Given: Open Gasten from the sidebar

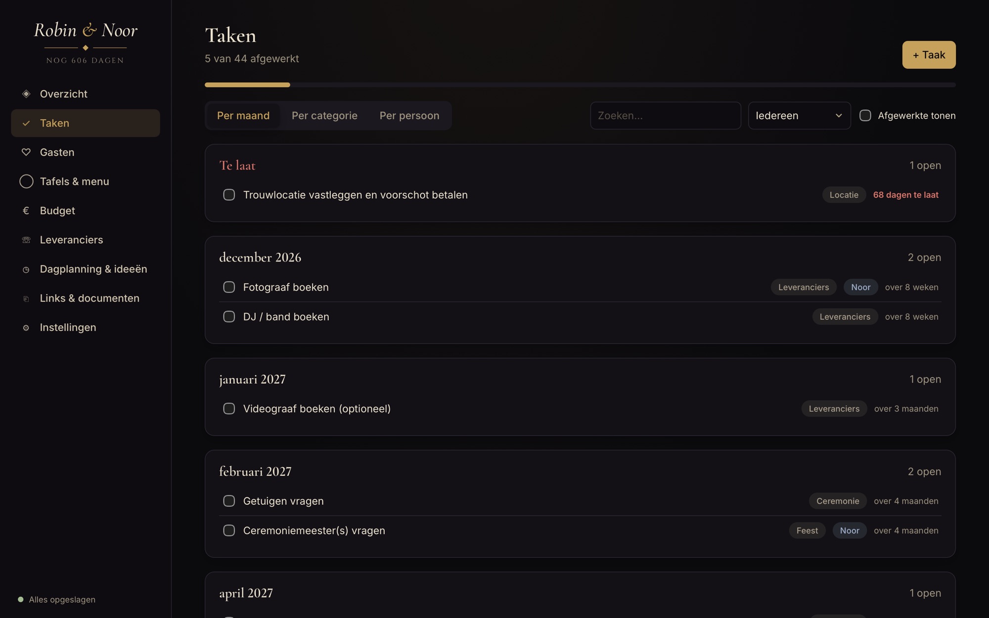Looking at the screenshot, I should pyautogui.click(x=86, y=152).
